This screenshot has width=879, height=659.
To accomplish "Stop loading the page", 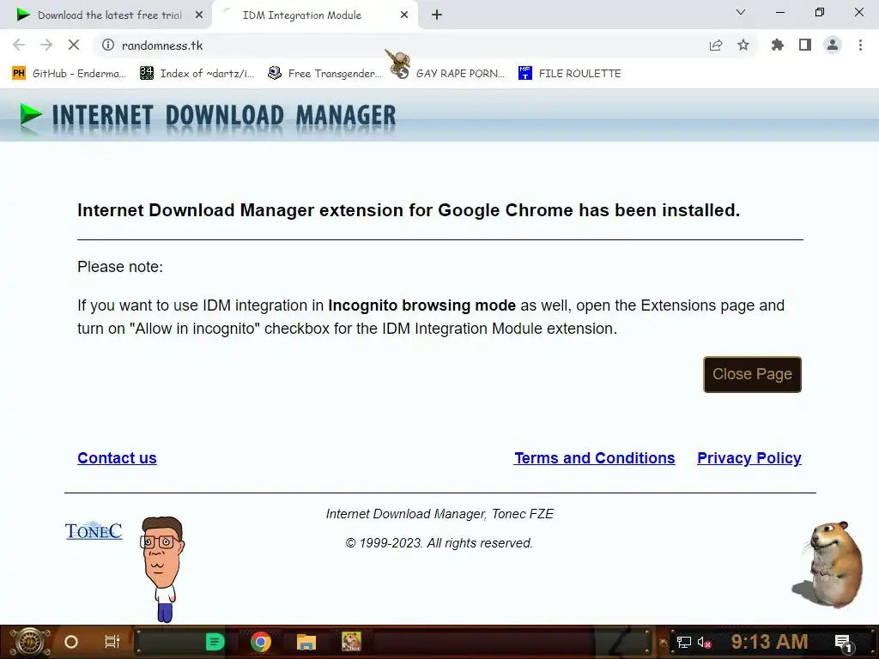I will 74,45.
